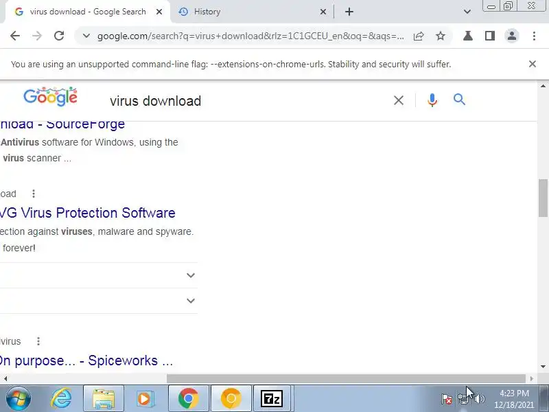Select the virus download Google Search tab

click(88, 12)
